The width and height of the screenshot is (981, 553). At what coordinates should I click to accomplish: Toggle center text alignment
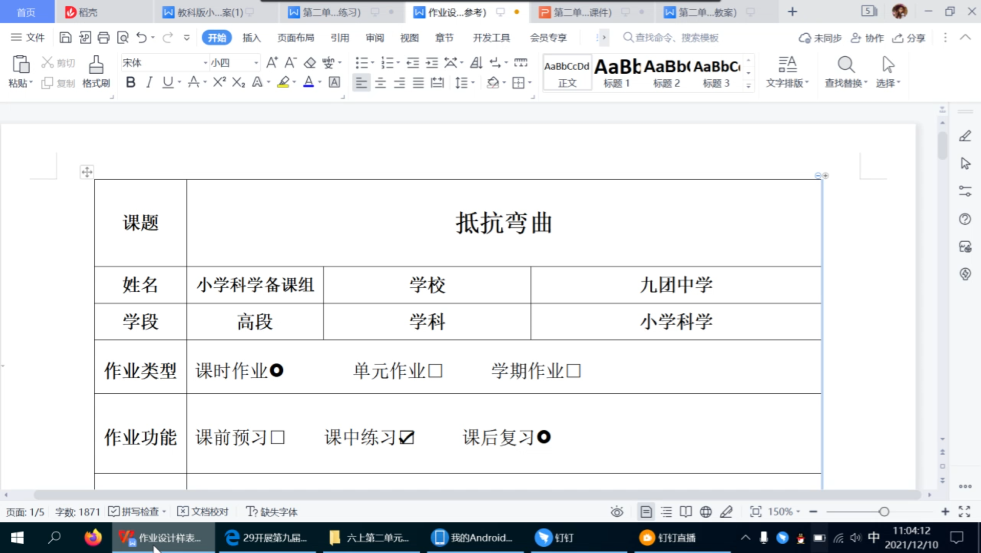click(x=380, y=82)
